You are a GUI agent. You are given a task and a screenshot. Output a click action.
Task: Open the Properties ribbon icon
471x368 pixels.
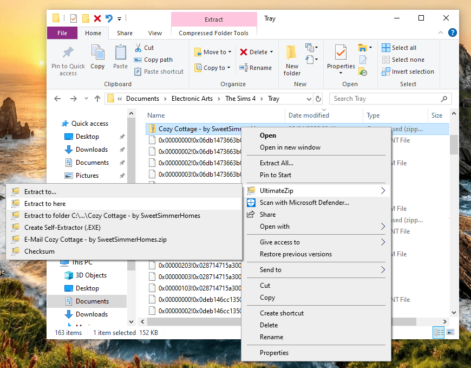coord(341,54)
